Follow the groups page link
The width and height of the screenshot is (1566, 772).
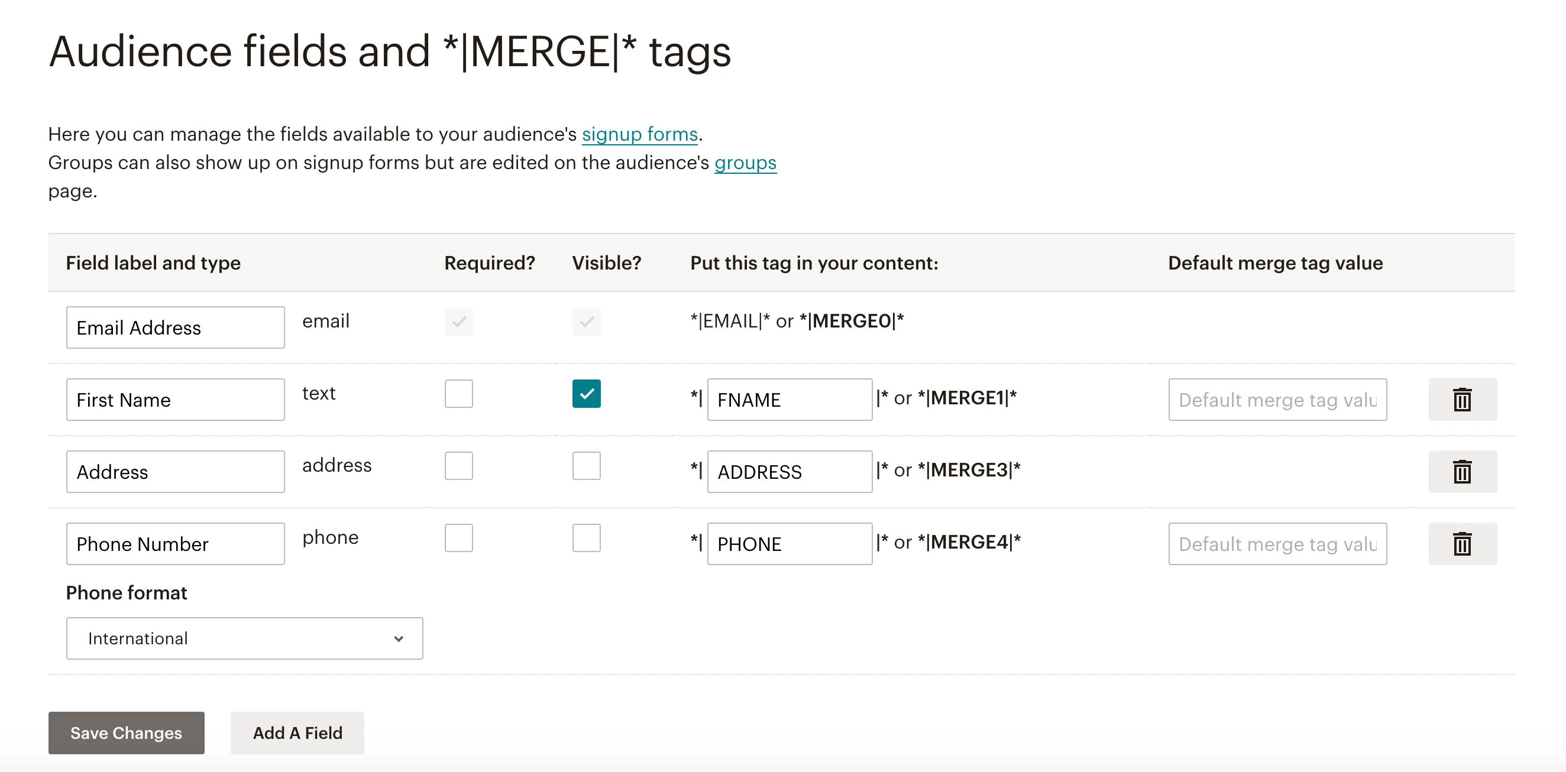tap(745, 163)
